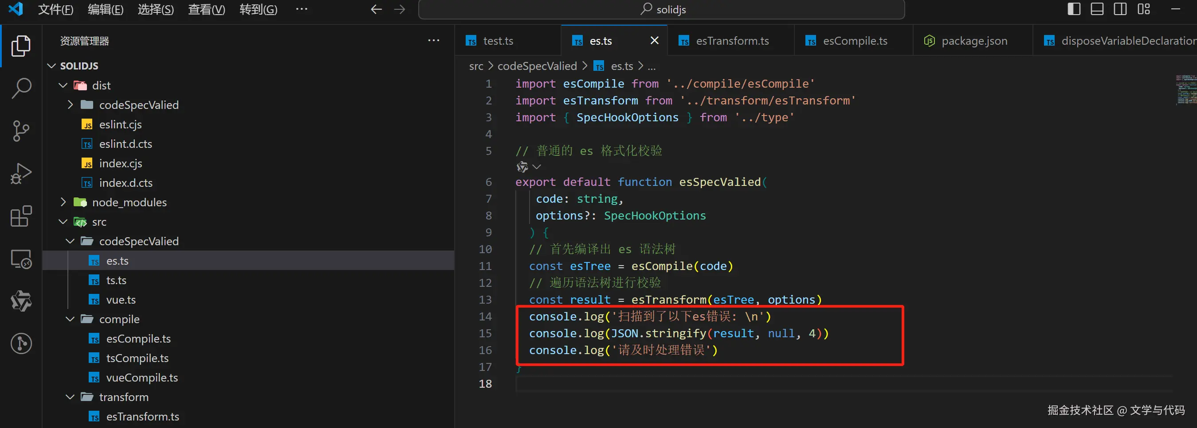1197x428 pixels.
Task: Collapse the dist folder
Action: pyautogui.click(x=63, y=86)
